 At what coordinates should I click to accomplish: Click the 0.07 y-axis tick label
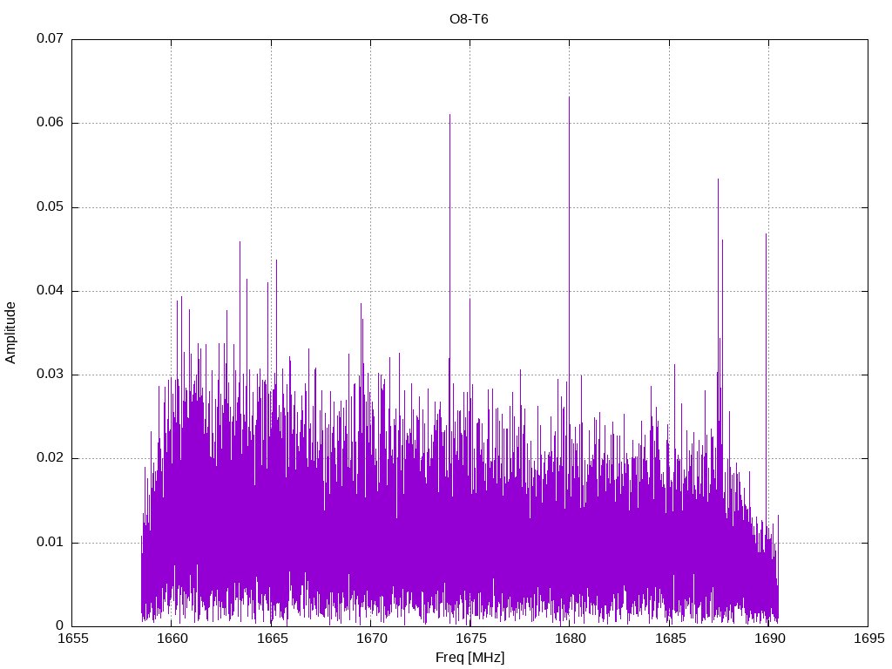(50, 39)
